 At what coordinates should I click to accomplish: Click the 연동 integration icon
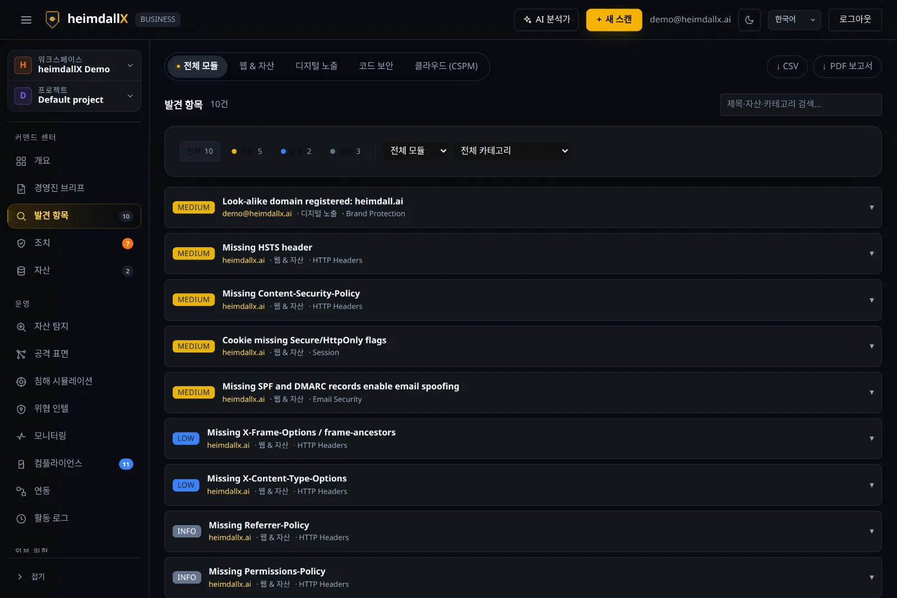tap(21, 491)
